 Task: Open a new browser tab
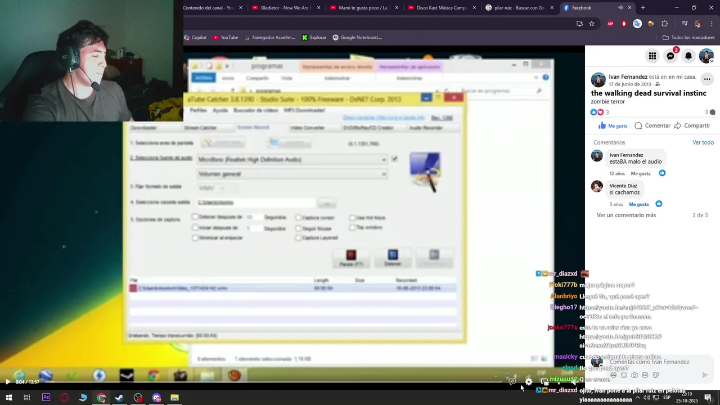(643, 8)
